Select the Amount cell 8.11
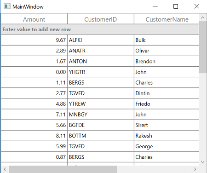This screenshot has height=173, width=207. (34, 136)
